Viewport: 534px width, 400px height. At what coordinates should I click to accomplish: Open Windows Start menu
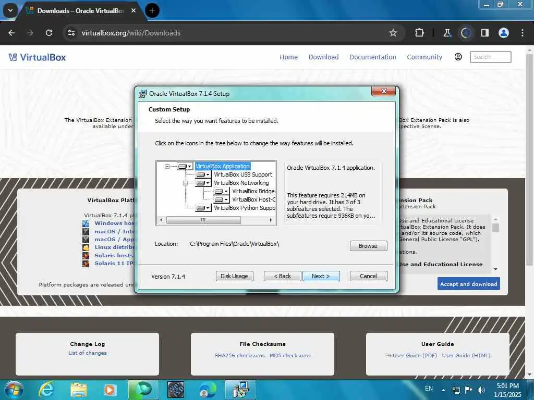point(14,390)
